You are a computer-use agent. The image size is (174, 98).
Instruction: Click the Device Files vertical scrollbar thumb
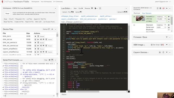tap(57, 35)
